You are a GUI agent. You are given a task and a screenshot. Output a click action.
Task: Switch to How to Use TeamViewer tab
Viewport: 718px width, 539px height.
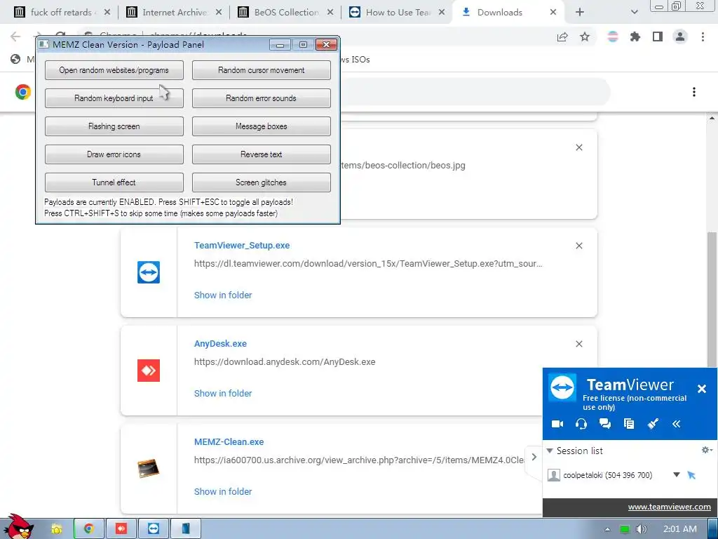[398, 13]
